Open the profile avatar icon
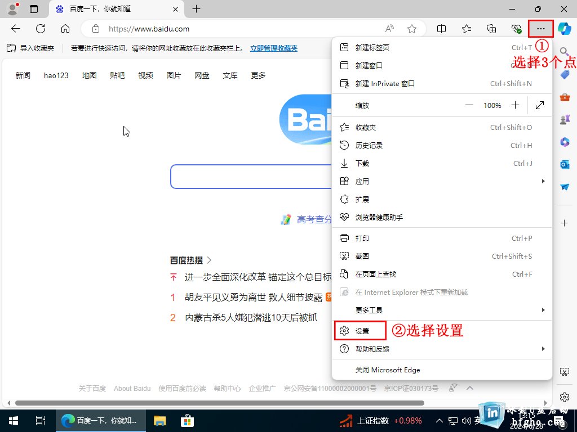 click(x=12, y=9)
